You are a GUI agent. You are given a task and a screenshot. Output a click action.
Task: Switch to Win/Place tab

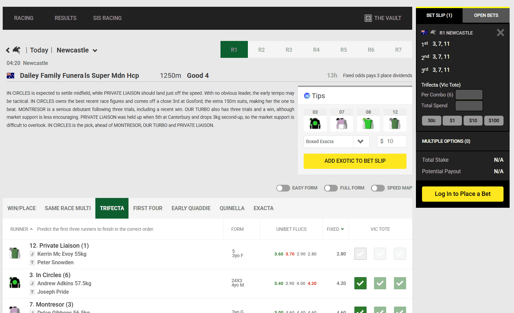tap(22, 208)
